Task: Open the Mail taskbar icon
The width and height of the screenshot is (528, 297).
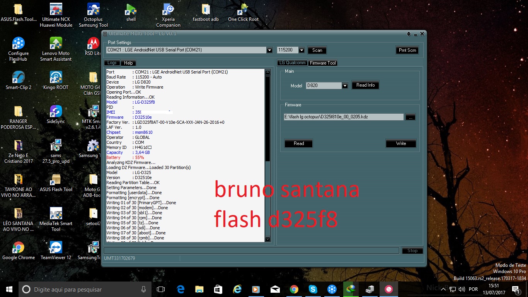Action: 275,289
